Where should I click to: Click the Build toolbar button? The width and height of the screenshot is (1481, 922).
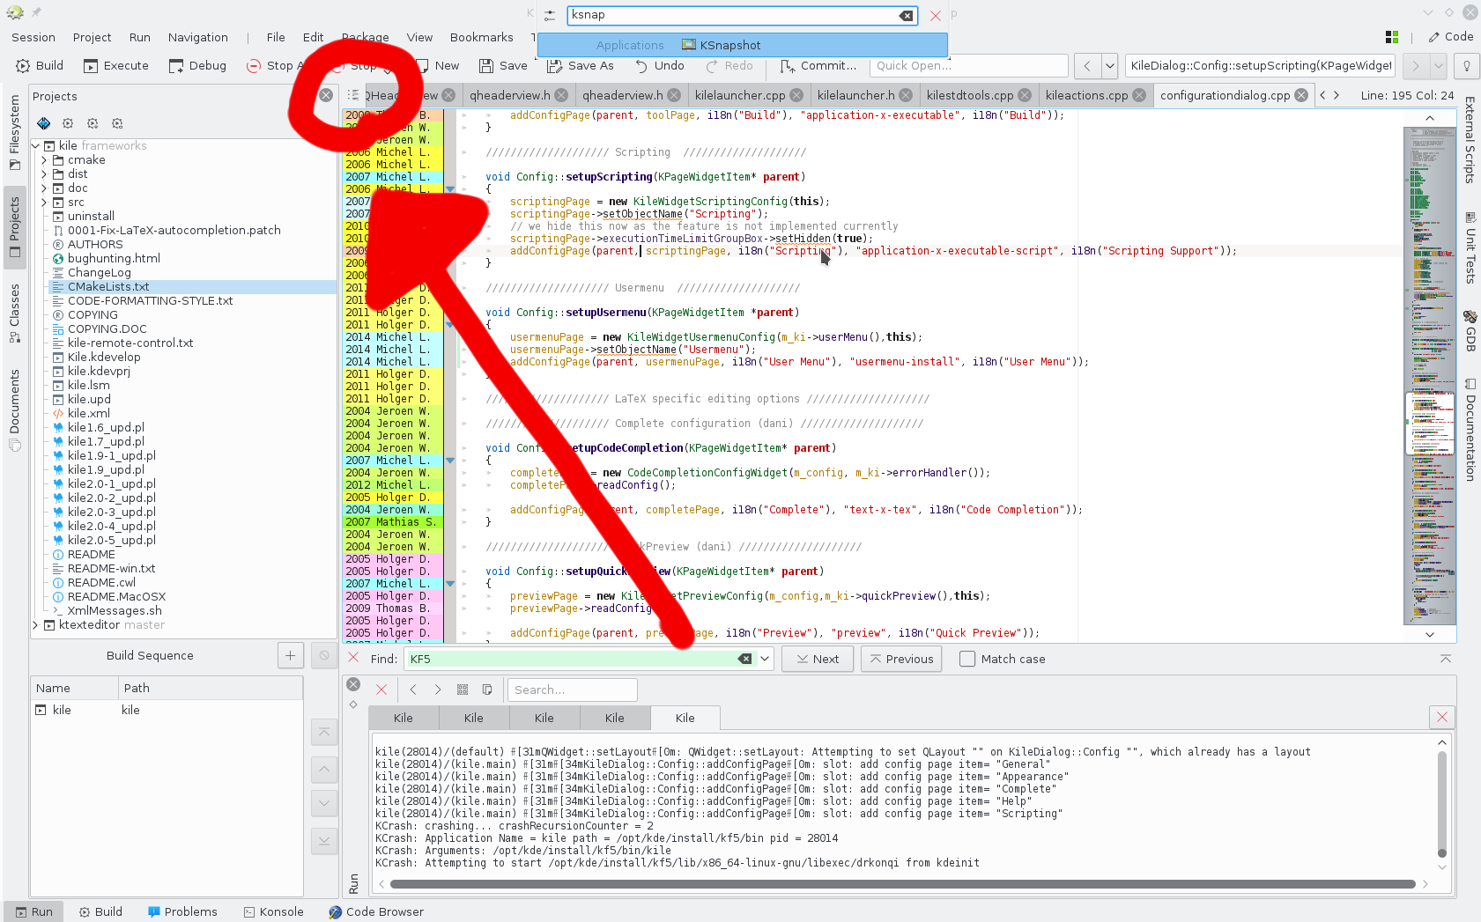(x=39, y=65)
